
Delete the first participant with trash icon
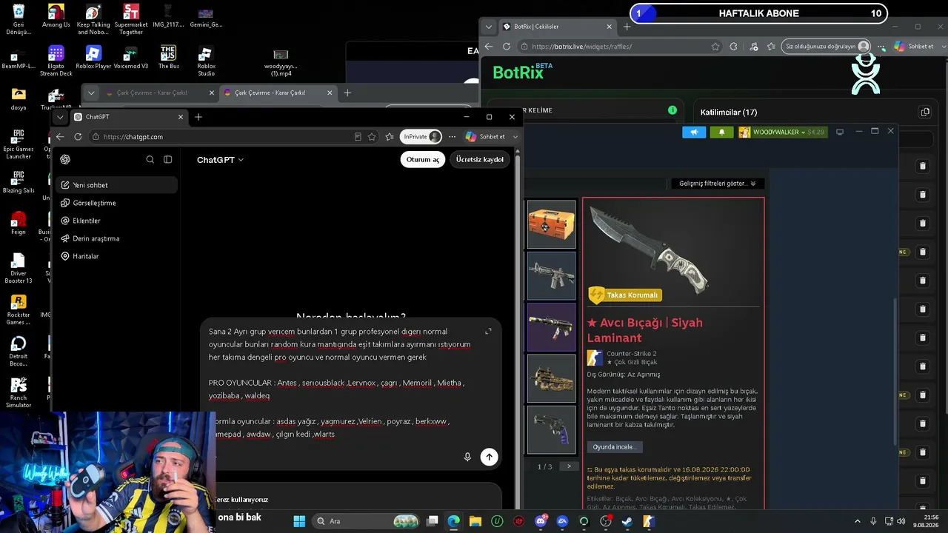[922, 166]
